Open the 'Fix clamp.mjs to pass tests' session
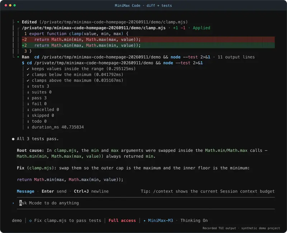 pos(67,220)
